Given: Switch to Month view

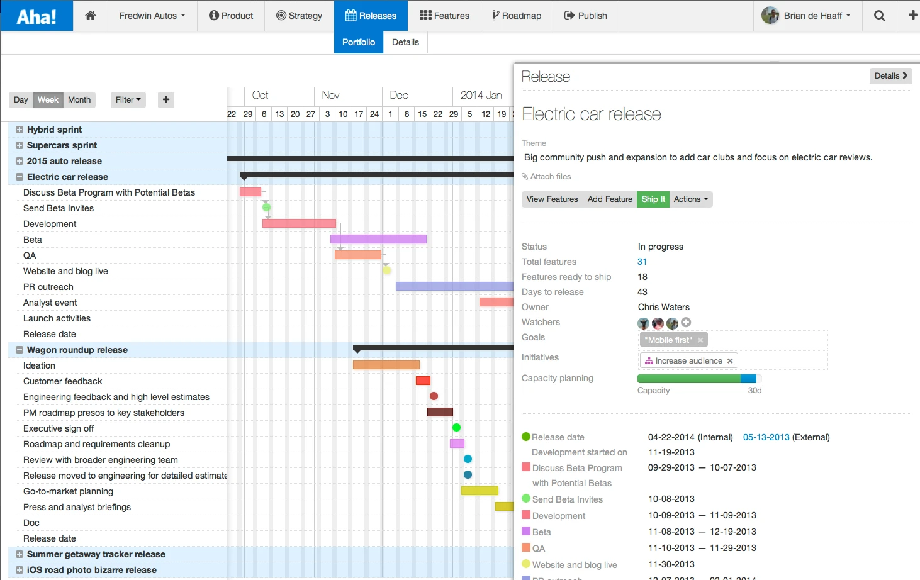Looking at the screenshot, I should [79, 99].
